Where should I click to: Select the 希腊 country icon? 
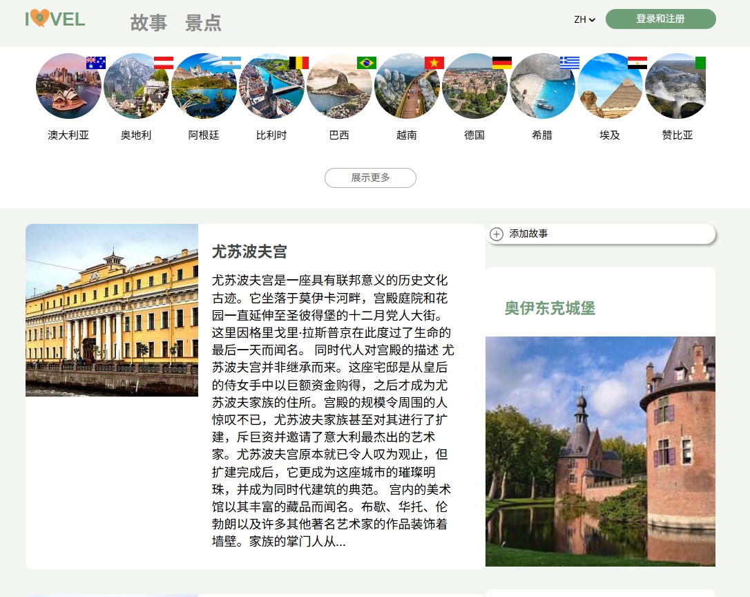tap(542, 86)
